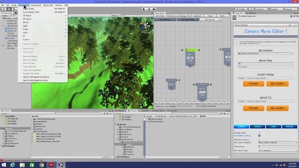Screen dimensions: 299x168
Task: Open File Explorer from taskbar
Action: tap(22, 165)
